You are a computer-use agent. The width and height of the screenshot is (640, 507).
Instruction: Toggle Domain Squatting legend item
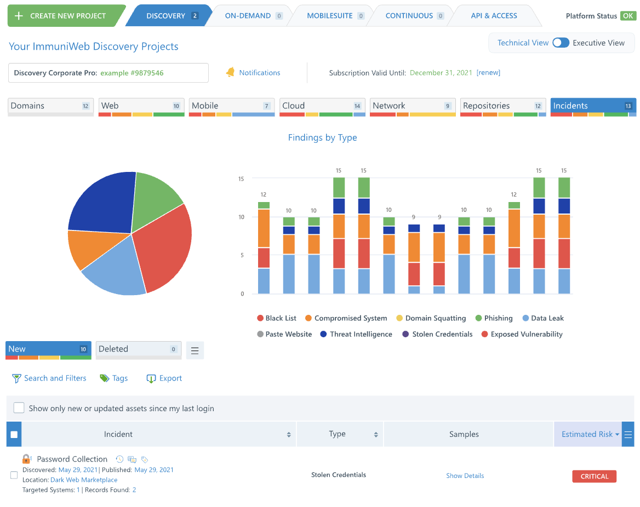[x=431, y=318]
